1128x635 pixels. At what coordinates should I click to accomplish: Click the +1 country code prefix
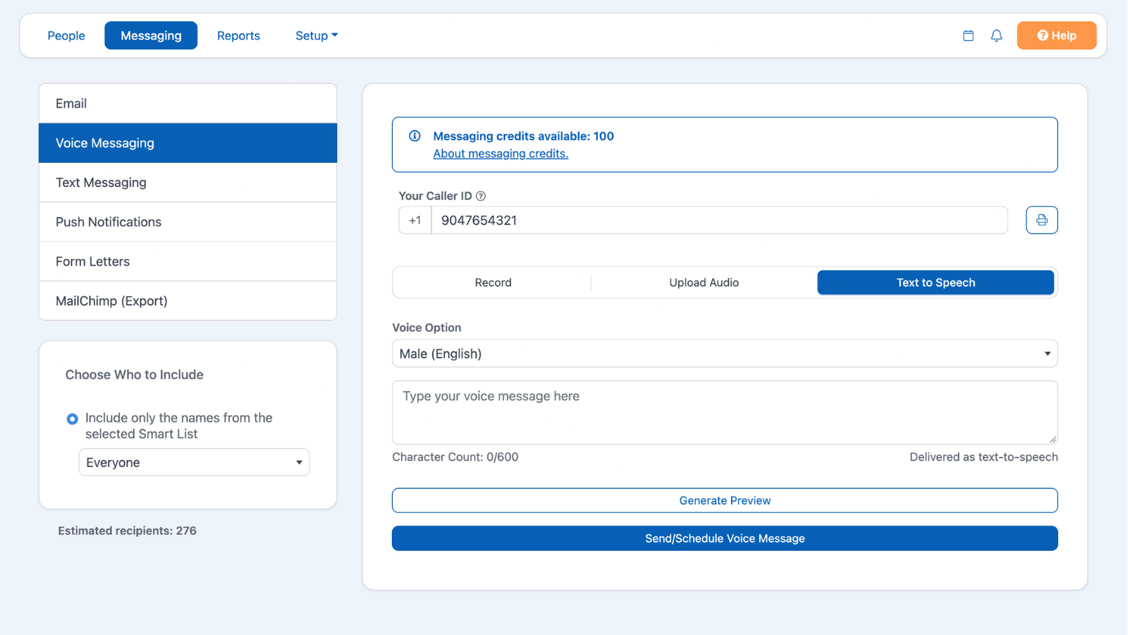pyautogui.click(x=415, y=220)
